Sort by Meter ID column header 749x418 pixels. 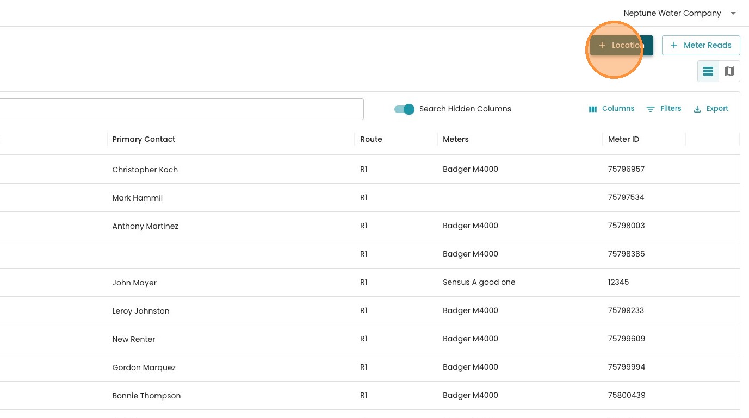623,139
